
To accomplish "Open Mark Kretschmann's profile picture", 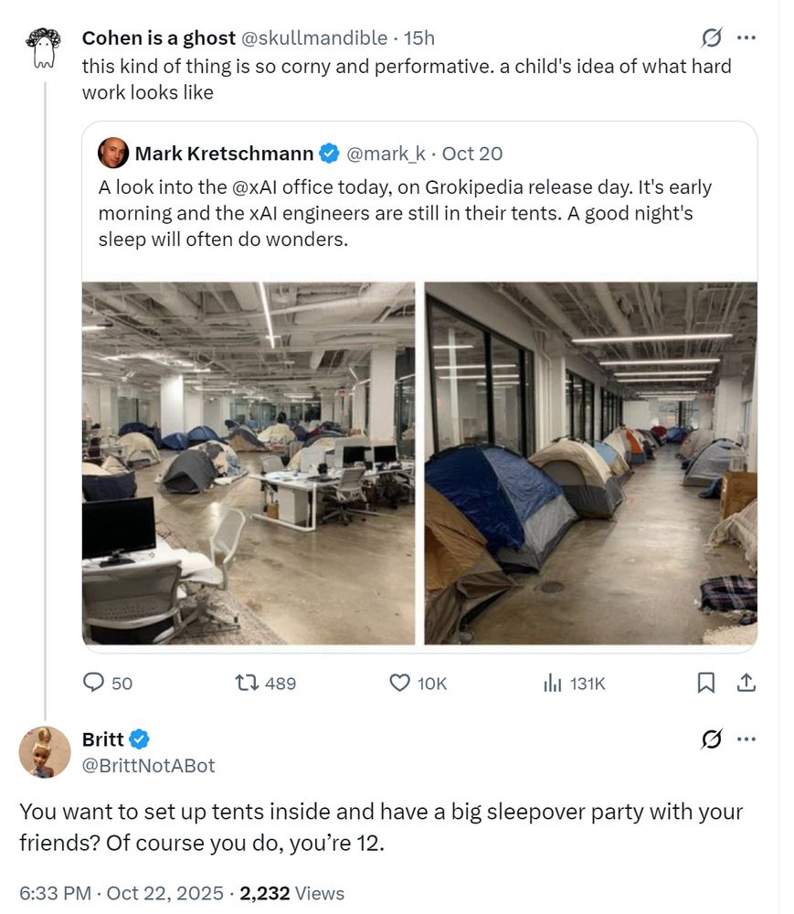I will (x=112, y=154).
